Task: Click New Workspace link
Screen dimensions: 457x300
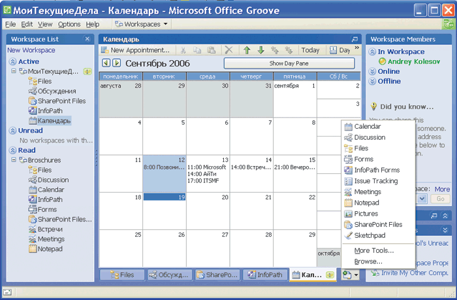Action: pyautogui.click(x=31, y=50)
